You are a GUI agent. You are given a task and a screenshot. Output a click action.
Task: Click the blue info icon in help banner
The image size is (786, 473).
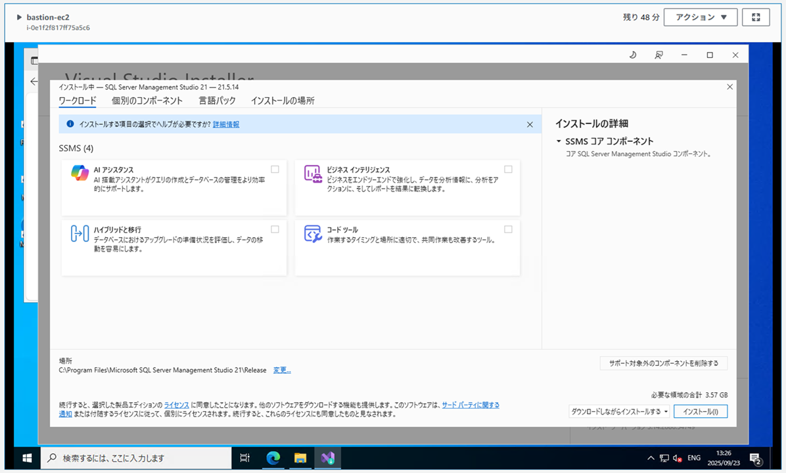(70, 124)
